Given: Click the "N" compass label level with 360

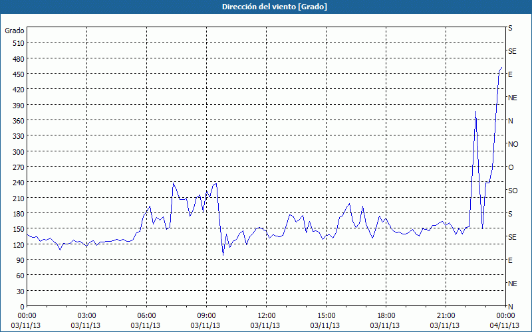Looking at the screenshot, I should 510,121.
